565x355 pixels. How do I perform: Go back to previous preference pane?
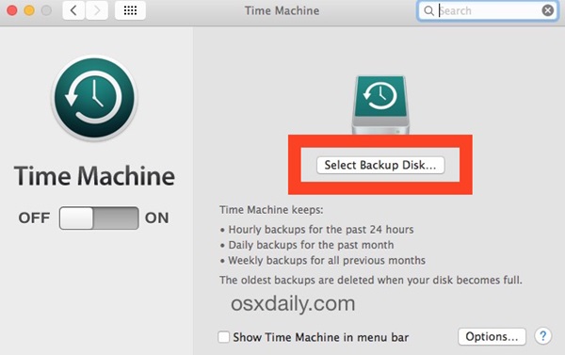click(x=73, y=10)
